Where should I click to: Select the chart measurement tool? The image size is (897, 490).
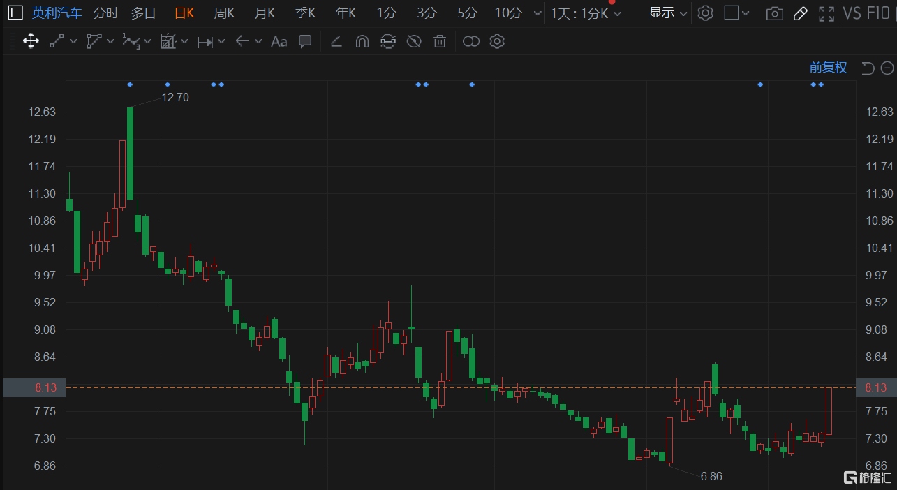168,41
